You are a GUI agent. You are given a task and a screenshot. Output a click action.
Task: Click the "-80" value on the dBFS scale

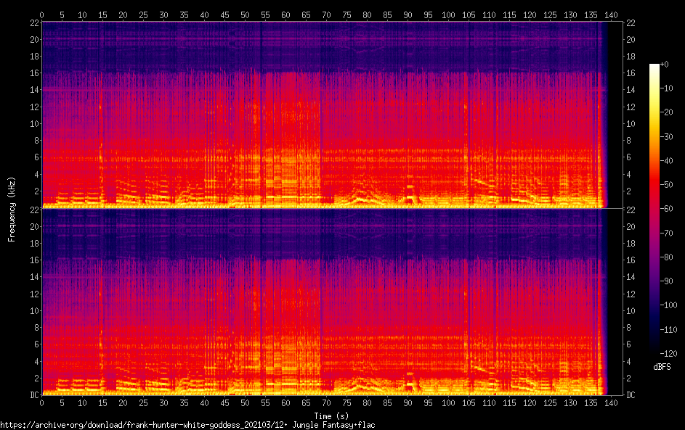tap(667, 257)
